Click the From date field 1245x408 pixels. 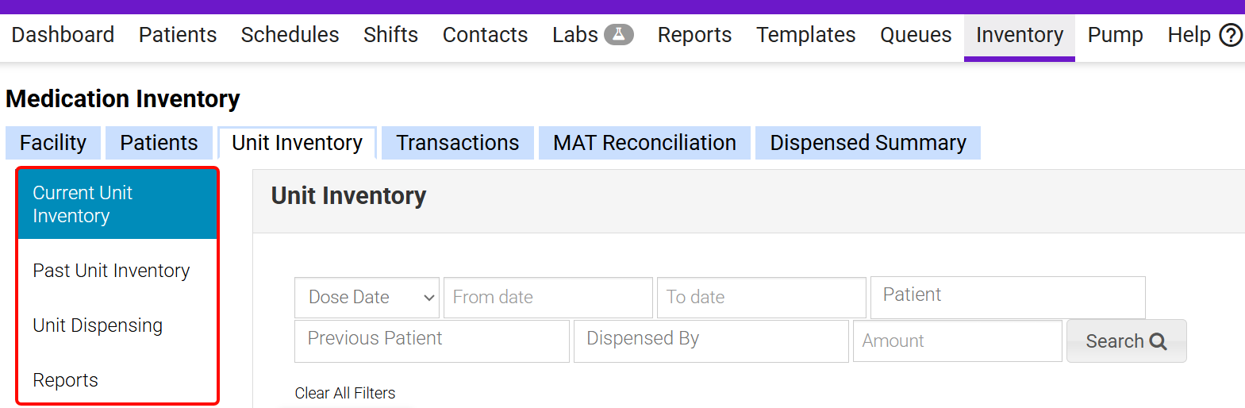(x=548, y=298)
